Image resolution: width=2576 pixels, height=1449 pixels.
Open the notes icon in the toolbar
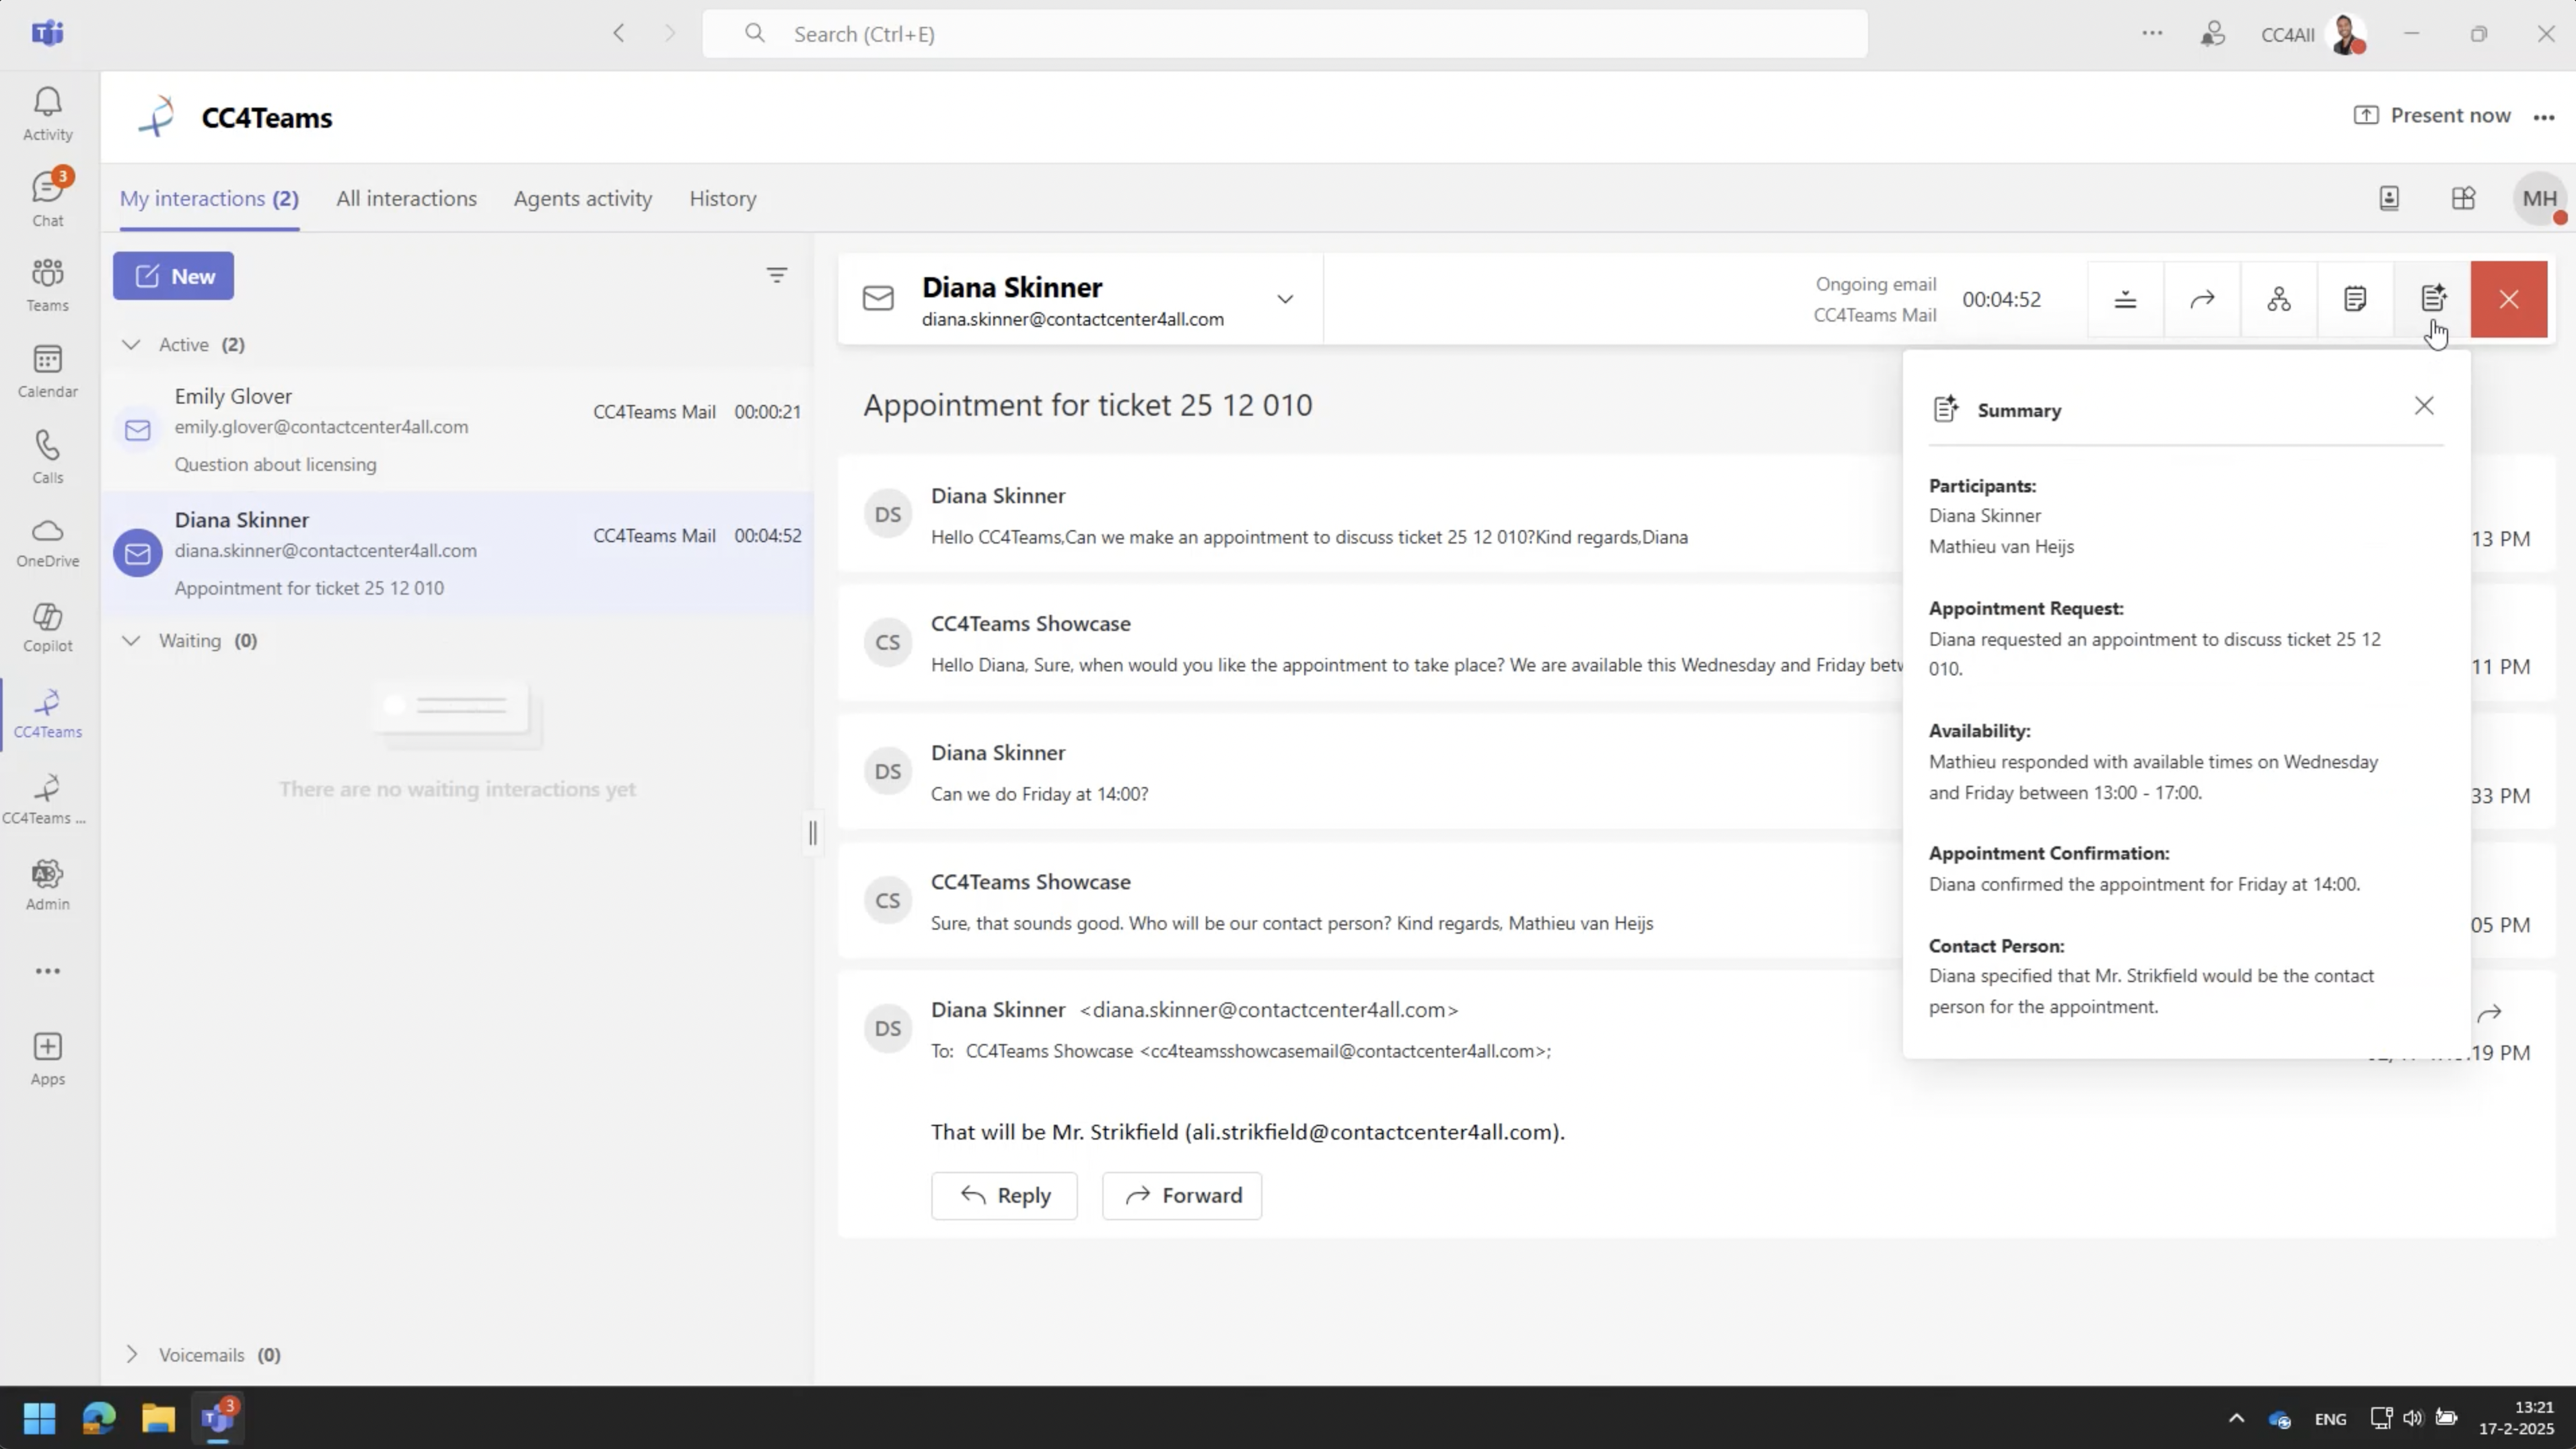(x=2355, y=299)
